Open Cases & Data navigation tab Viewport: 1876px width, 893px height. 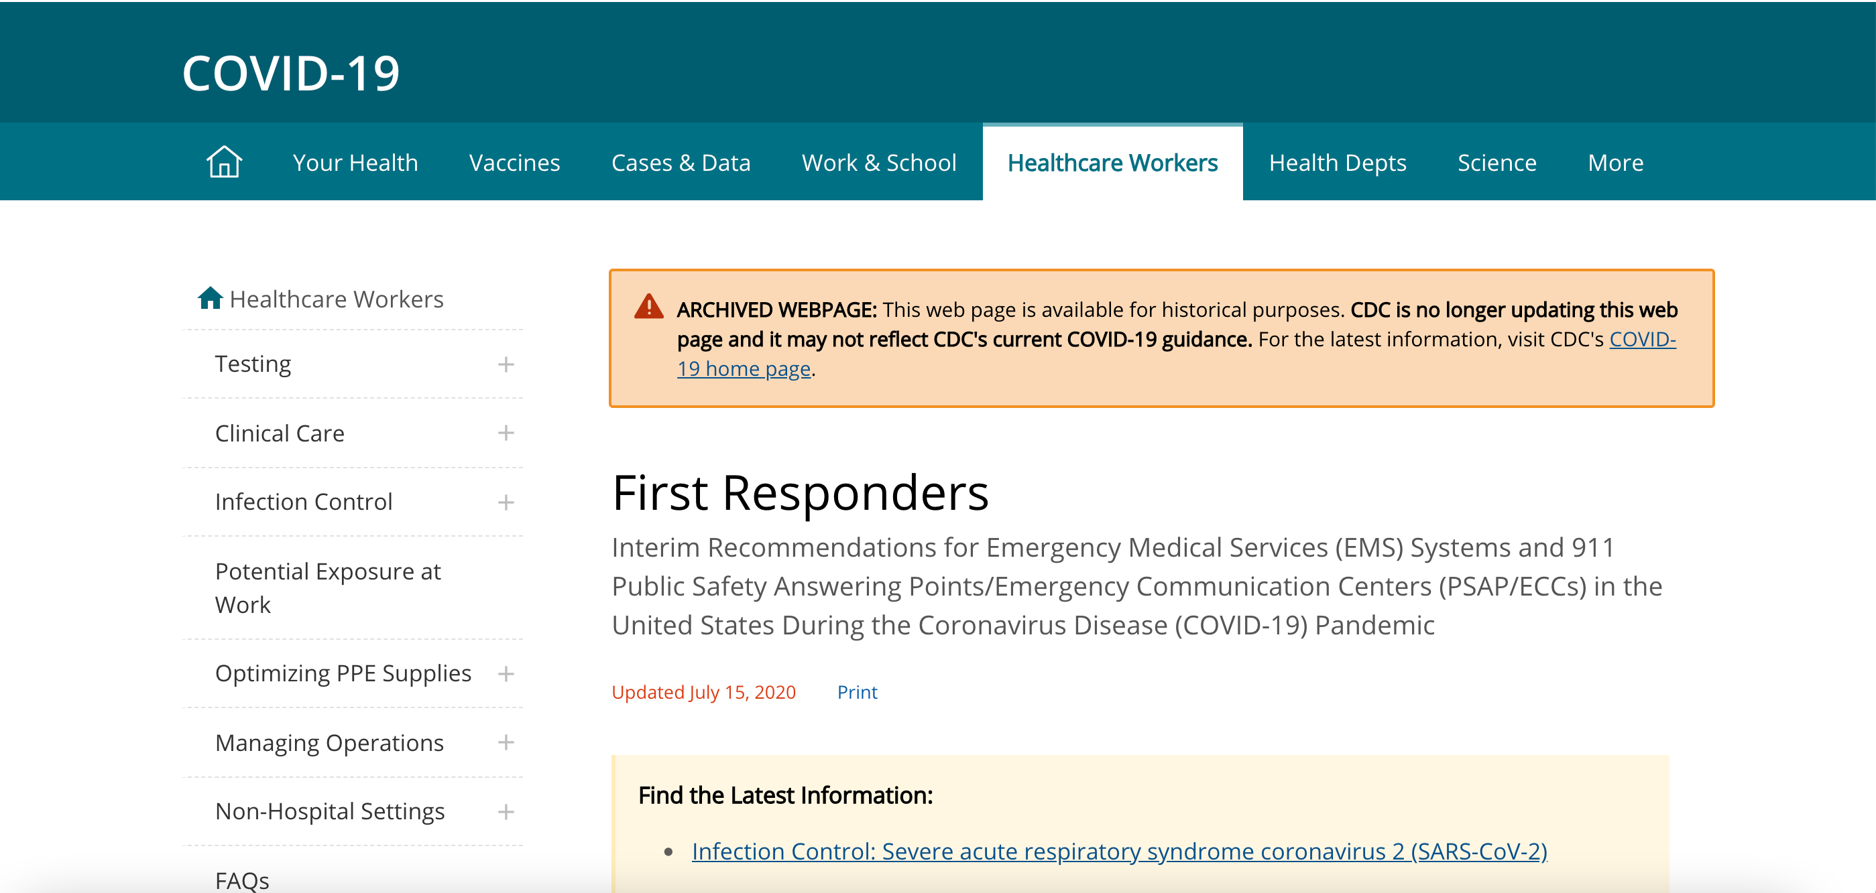coord(680,162)
